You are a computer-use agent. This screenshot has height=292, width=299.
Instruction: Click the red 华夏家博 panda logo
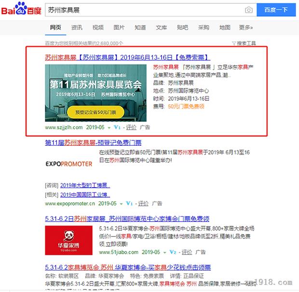[x=68, y=240]
